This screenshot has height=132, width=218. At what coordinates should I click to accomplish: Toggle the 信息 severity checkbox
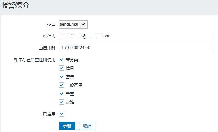pos(62,68)
